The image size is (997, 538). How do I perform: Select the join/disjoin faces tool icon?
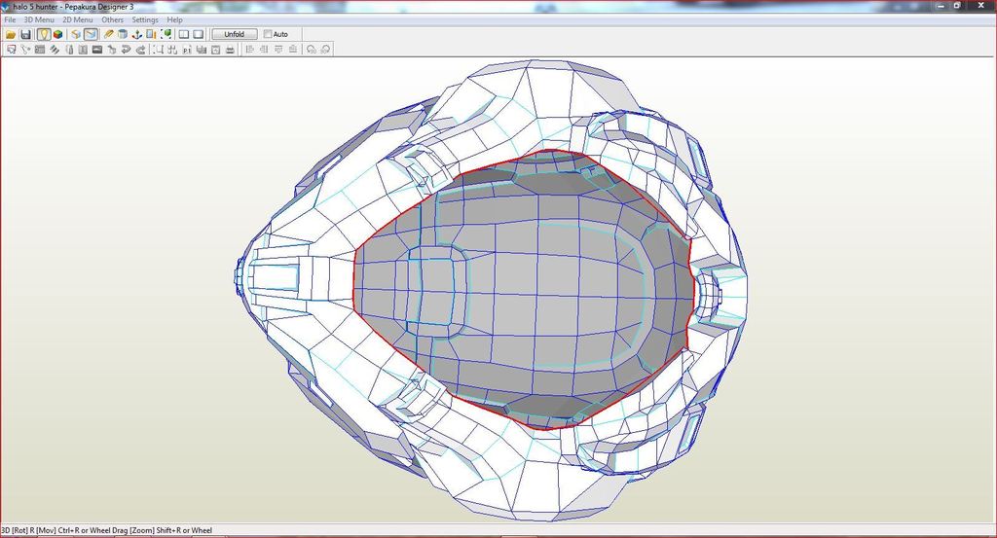point(25,50)
